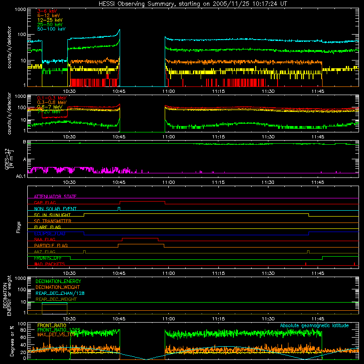The height and width of the screenshot is (364, 364).
Task: Click the red SAA_FLAG raised step segment
Action: tap(140, 238)
